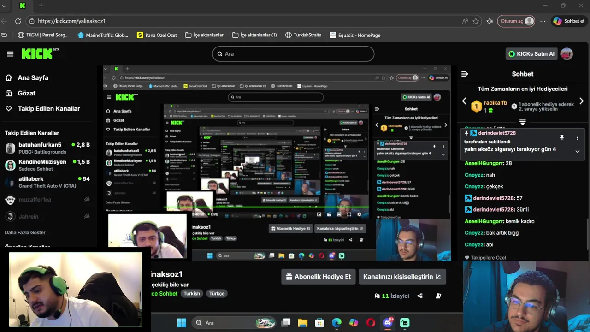Click the Kick search field Ara
The height and width of the screenshot is (332, 590).
pos(293,54)
